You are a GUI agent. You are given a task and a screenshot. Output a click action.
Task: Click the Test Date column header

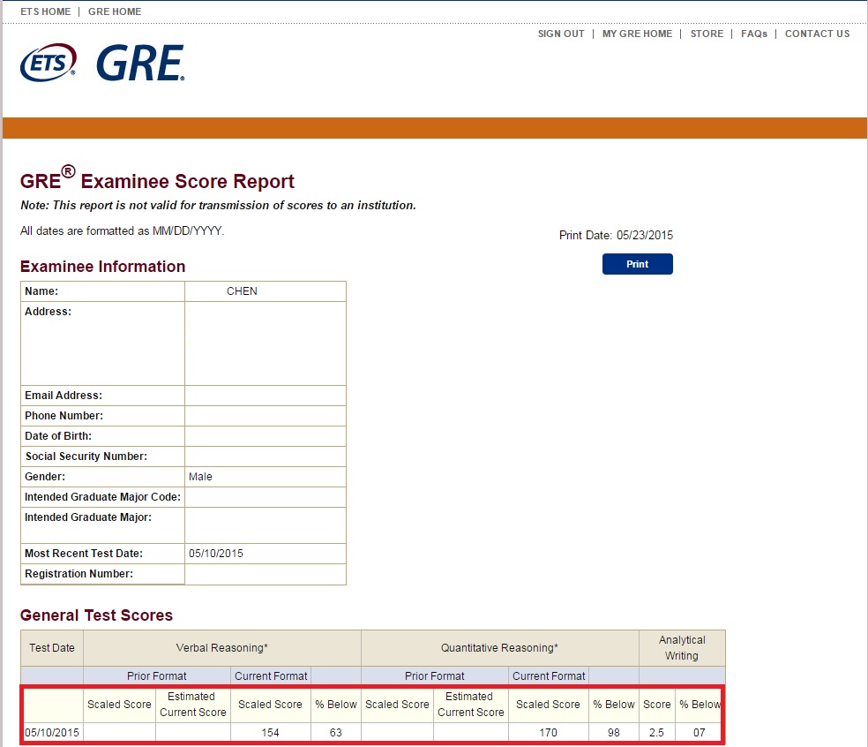52,648
